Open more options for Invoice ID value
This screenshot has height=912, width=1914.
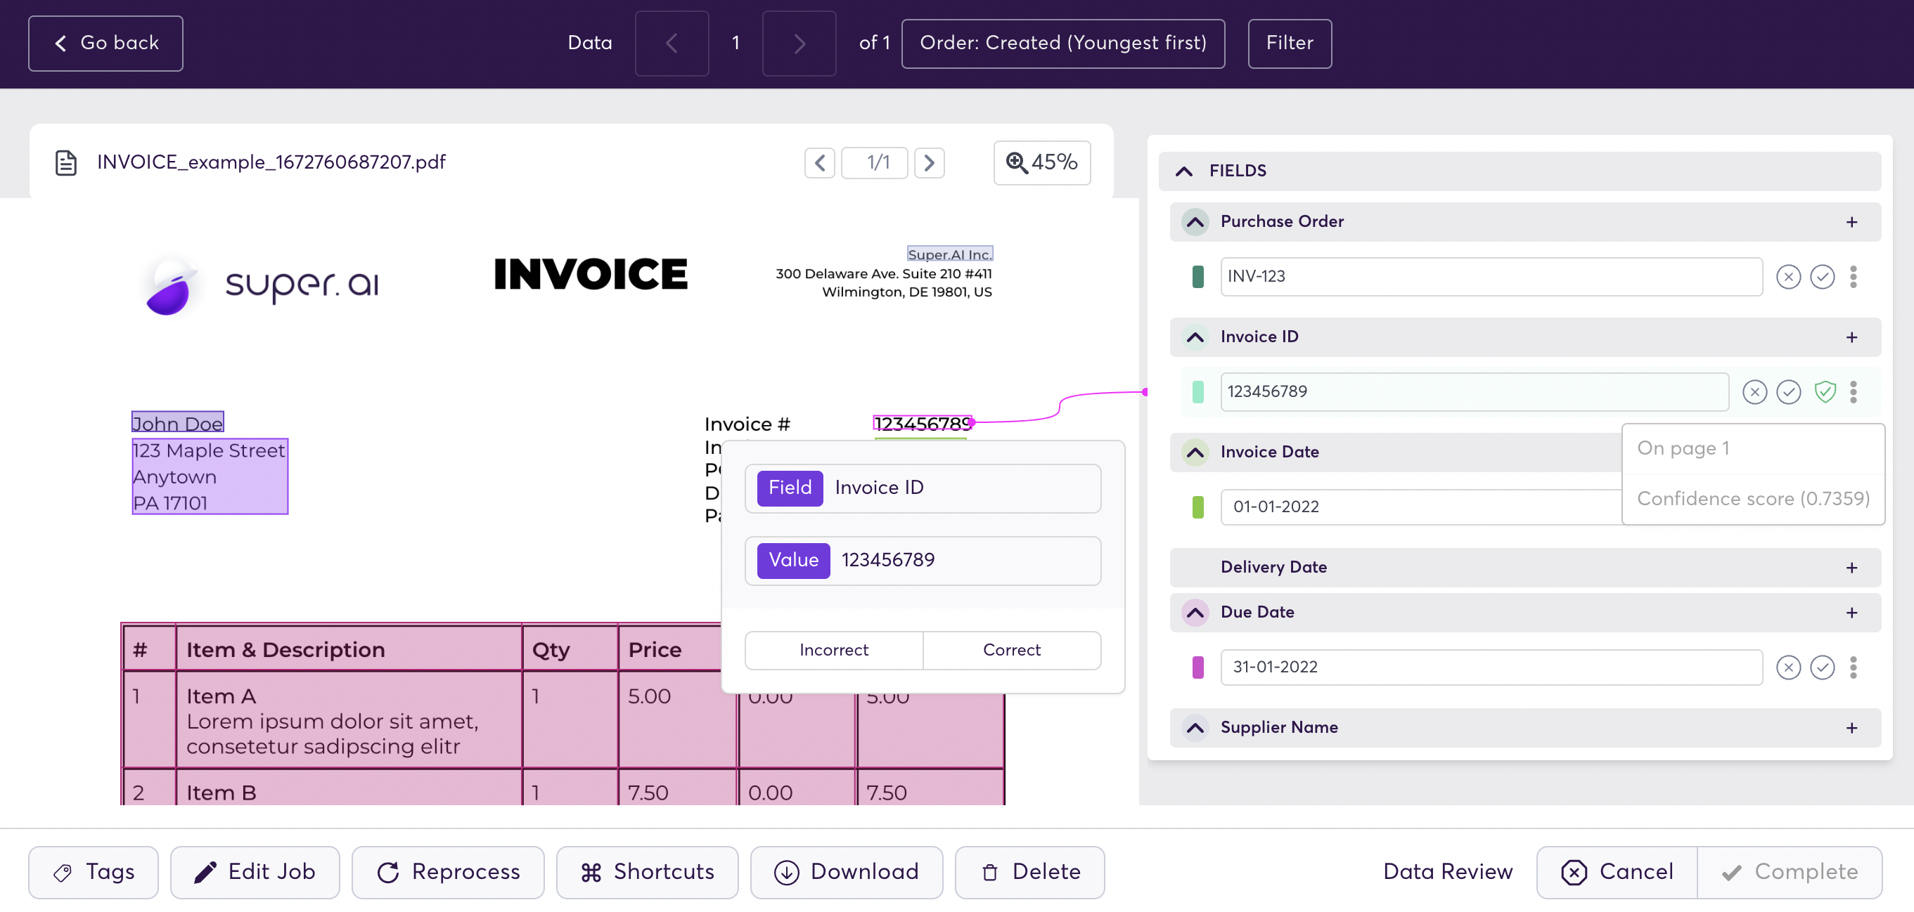tap(1853, 392)
